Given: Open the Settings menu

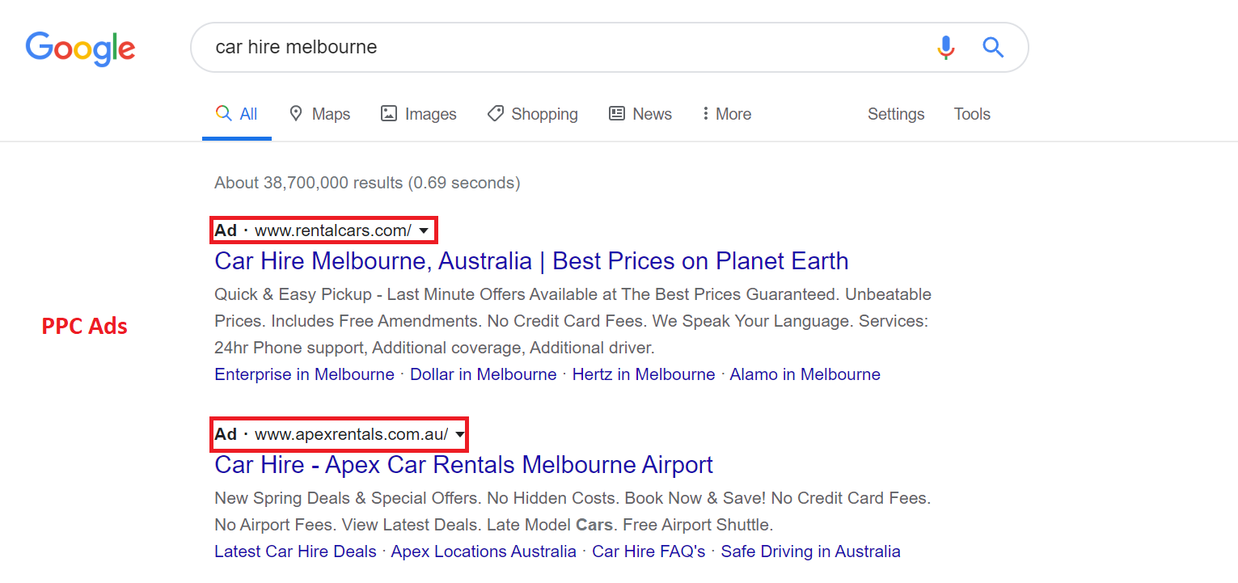Looking at the screenshot, I should pos(896,114).
